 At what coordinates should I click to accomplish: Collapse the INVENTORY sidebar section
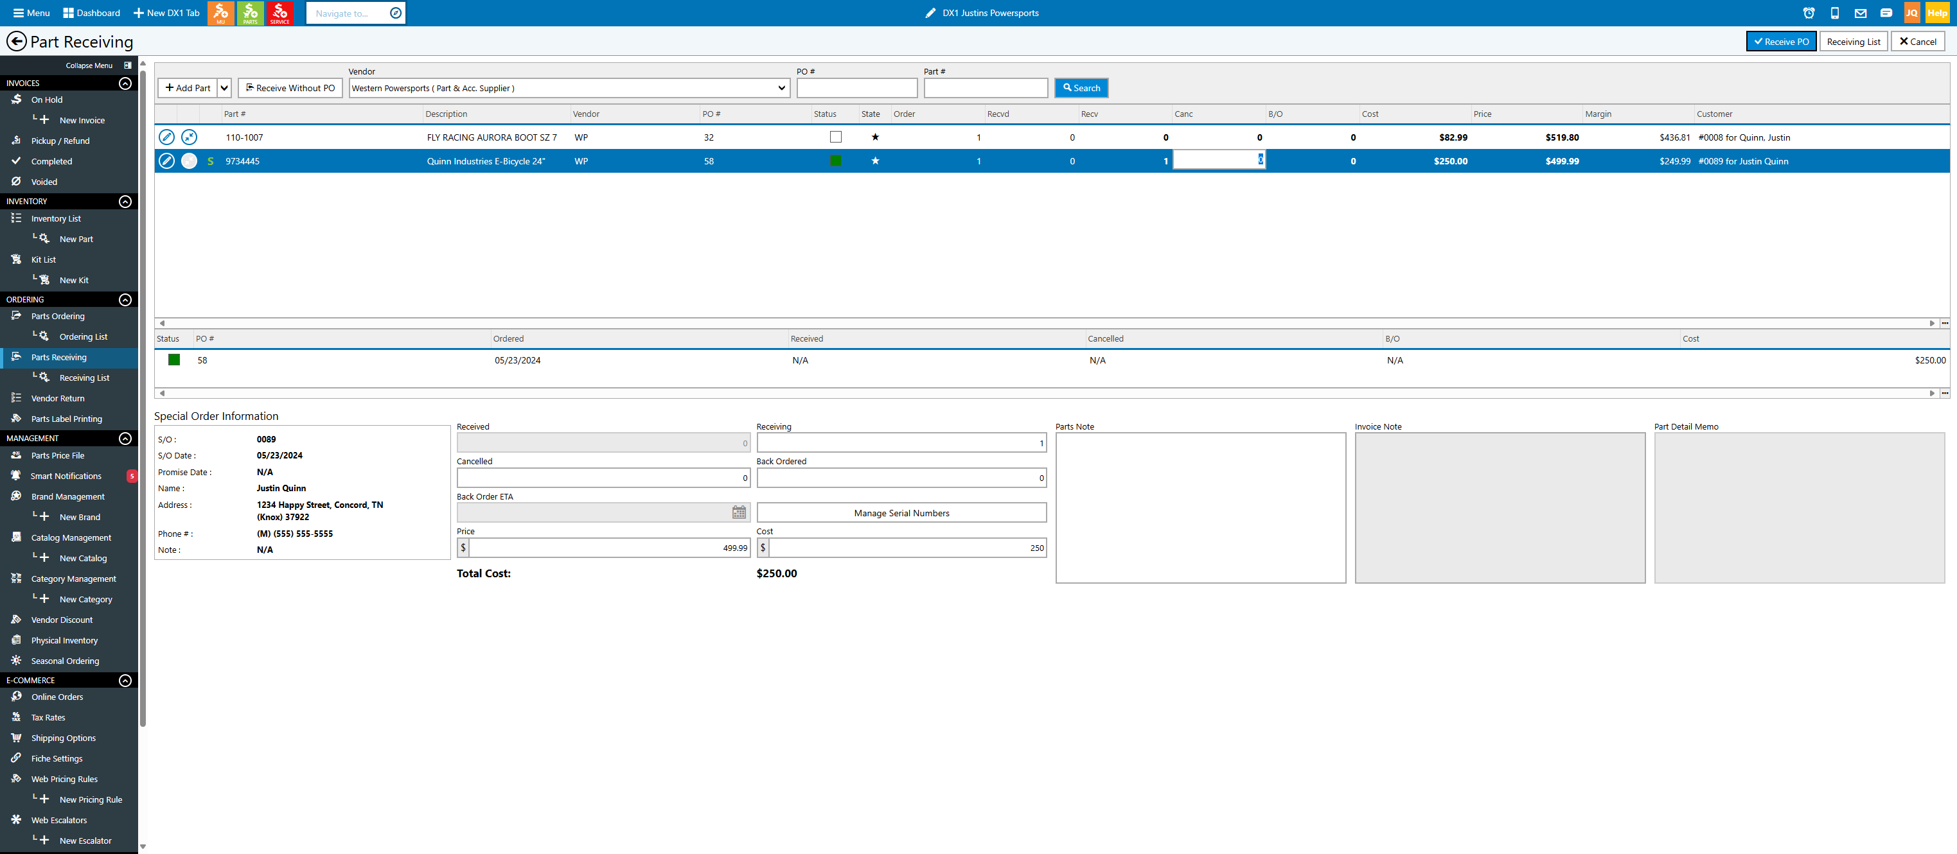pyautogui.click(x=125, y=201)
